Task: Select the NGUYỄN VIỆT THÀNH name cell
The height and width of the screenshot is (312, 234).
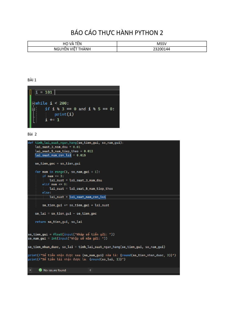Action: 72,49
